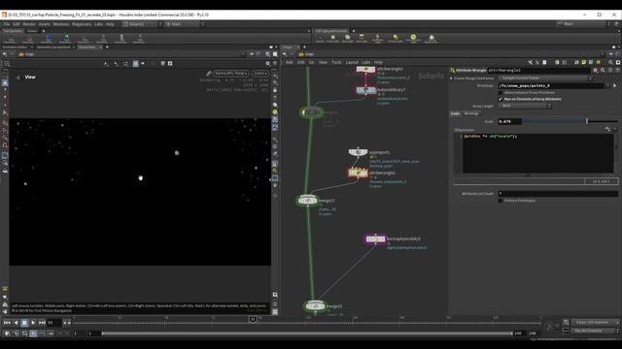Jump to last frame

point(42,323)
